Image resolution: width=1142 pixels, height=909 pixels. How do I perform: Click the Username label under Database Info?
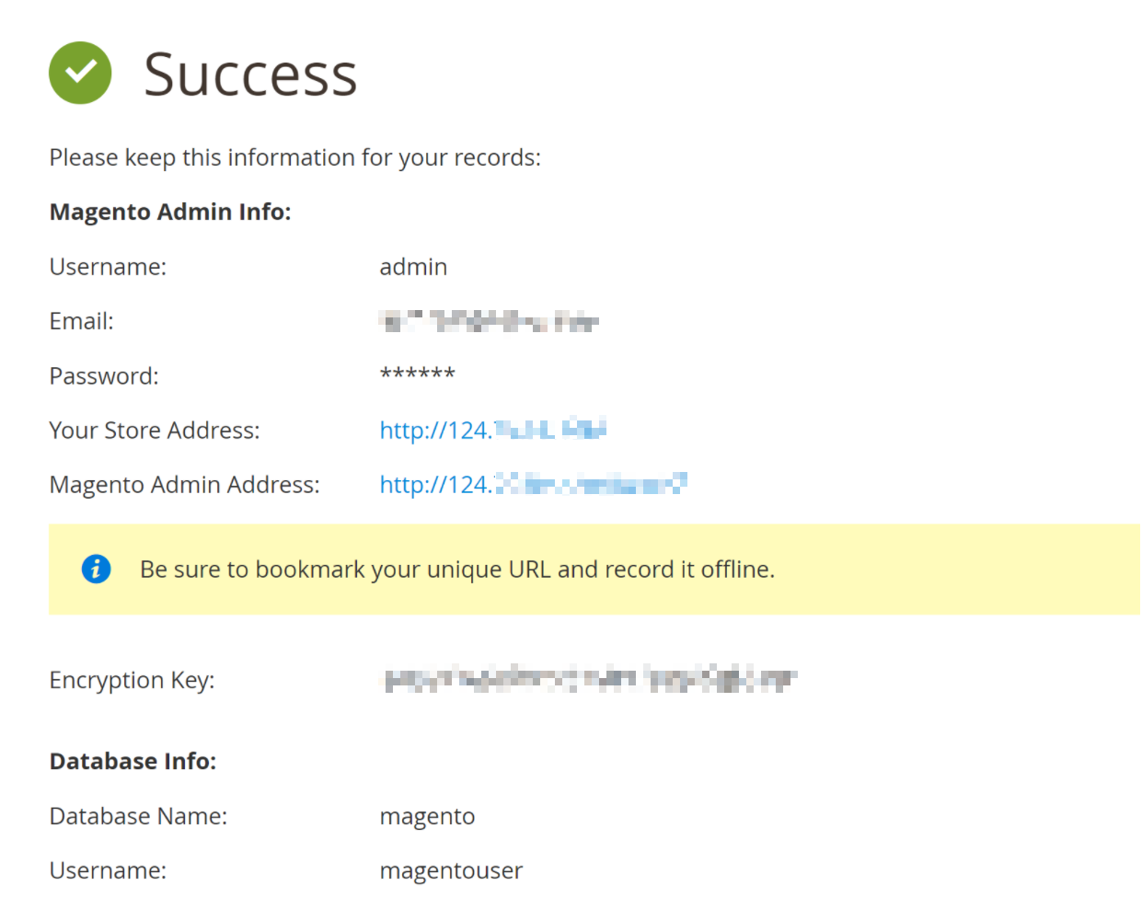click(108, 870)
